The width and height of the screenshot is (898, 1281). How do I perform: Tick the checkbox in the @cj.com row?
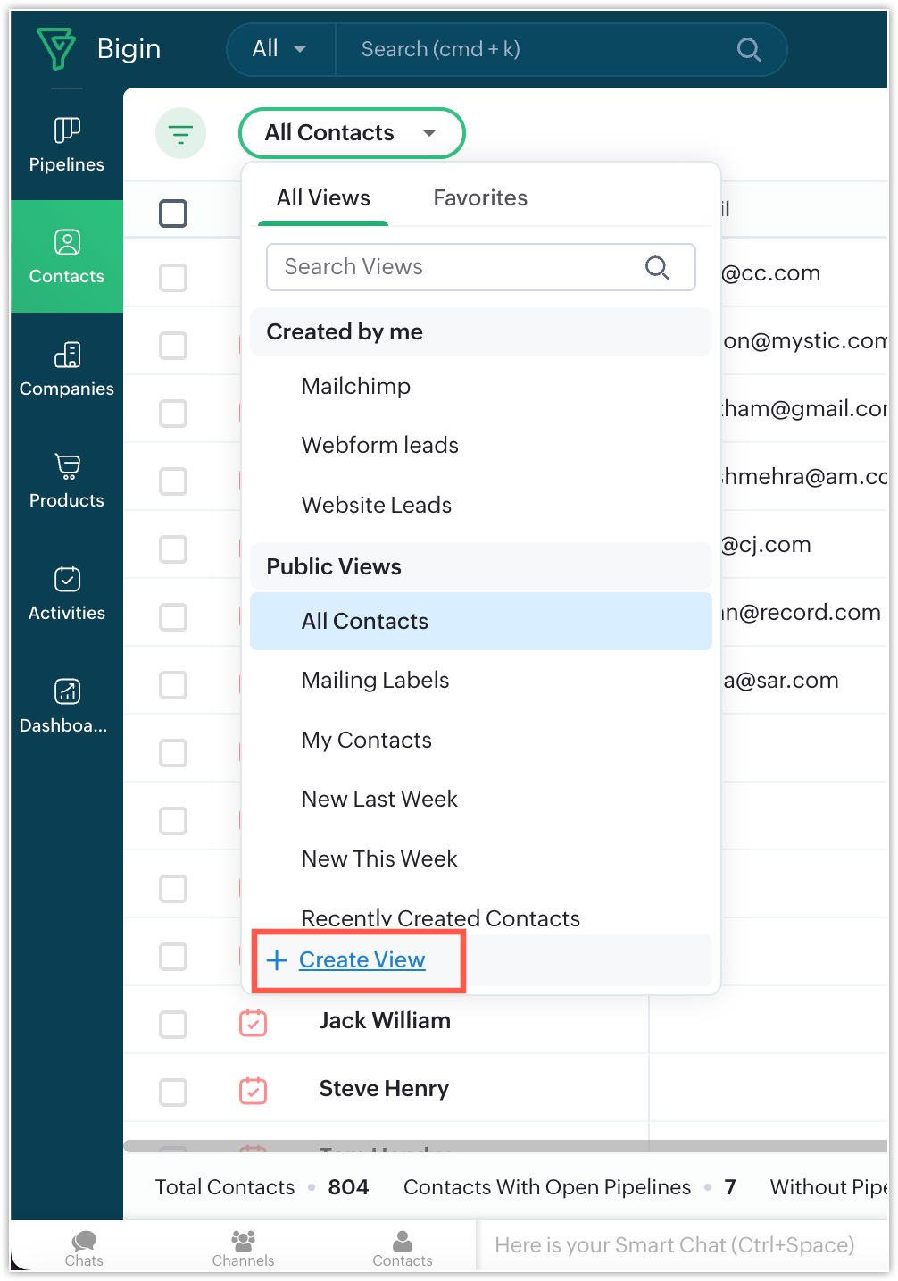click(x=173, y=549)
